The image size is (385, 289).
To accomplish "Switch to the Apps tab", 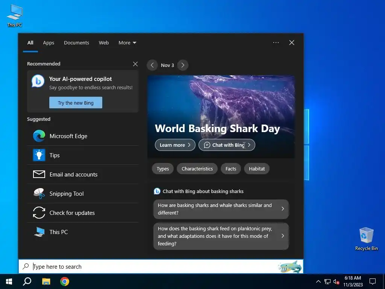I will [49, 43].
